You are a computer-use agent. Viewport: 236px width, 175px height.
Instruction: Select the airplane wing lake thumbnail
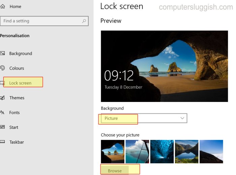(137, 151)
